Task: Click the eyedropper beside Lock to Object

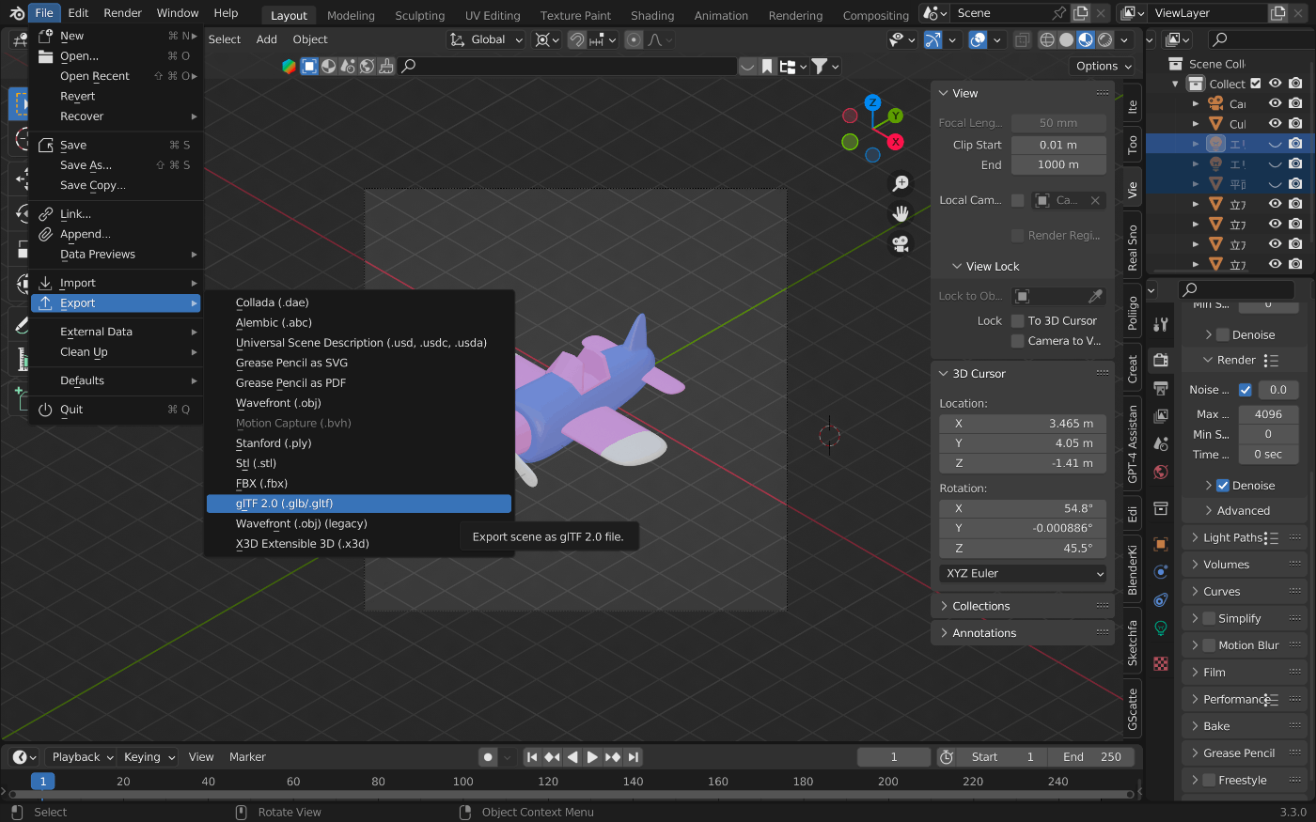Action: (1095, 296)
